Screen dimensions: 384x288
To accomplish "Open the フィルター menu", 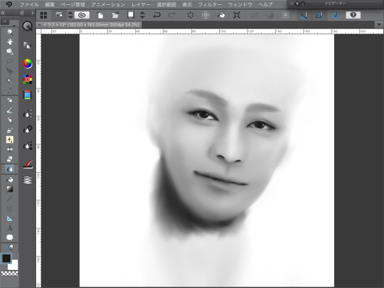I will (210, 4).
